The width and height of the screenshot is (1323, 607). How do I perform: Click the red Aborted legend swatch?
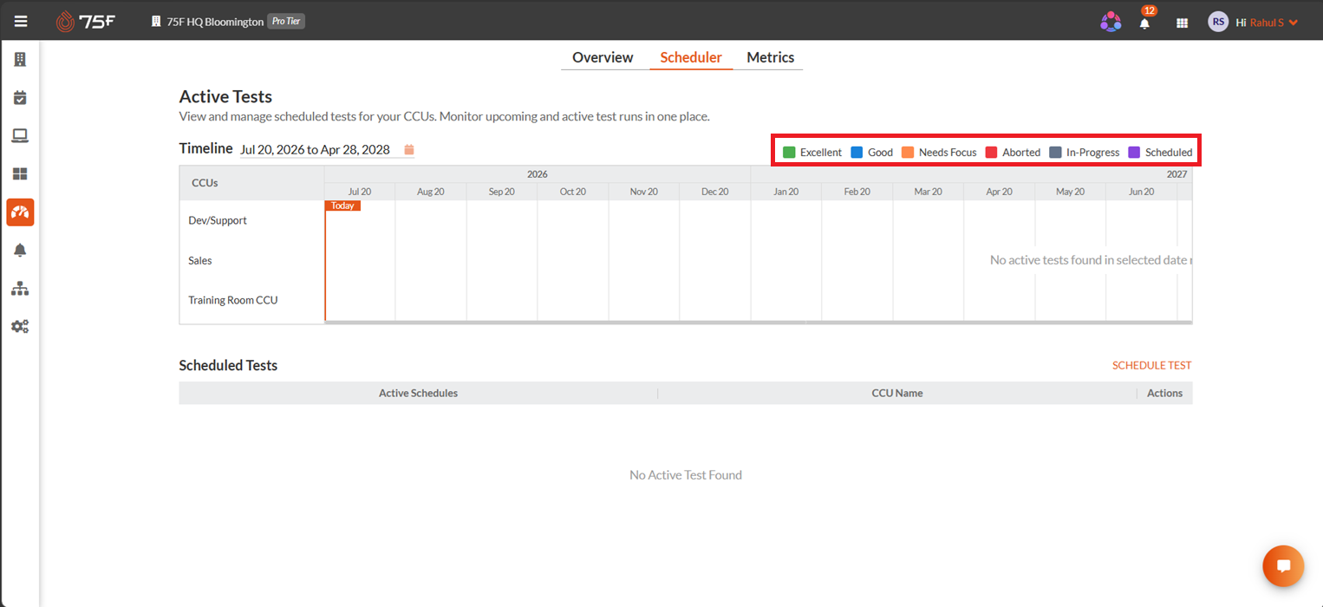coord(991,153)
